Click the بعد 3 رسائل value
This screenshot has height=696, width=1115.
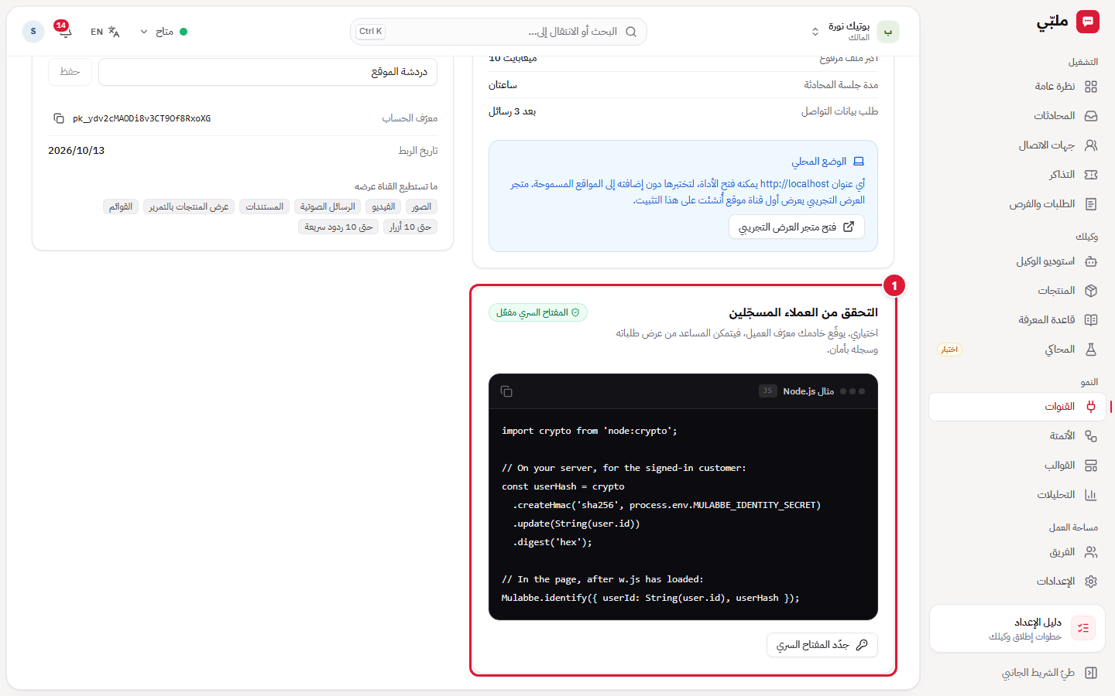pyautogui.click(x=512, y=111)
